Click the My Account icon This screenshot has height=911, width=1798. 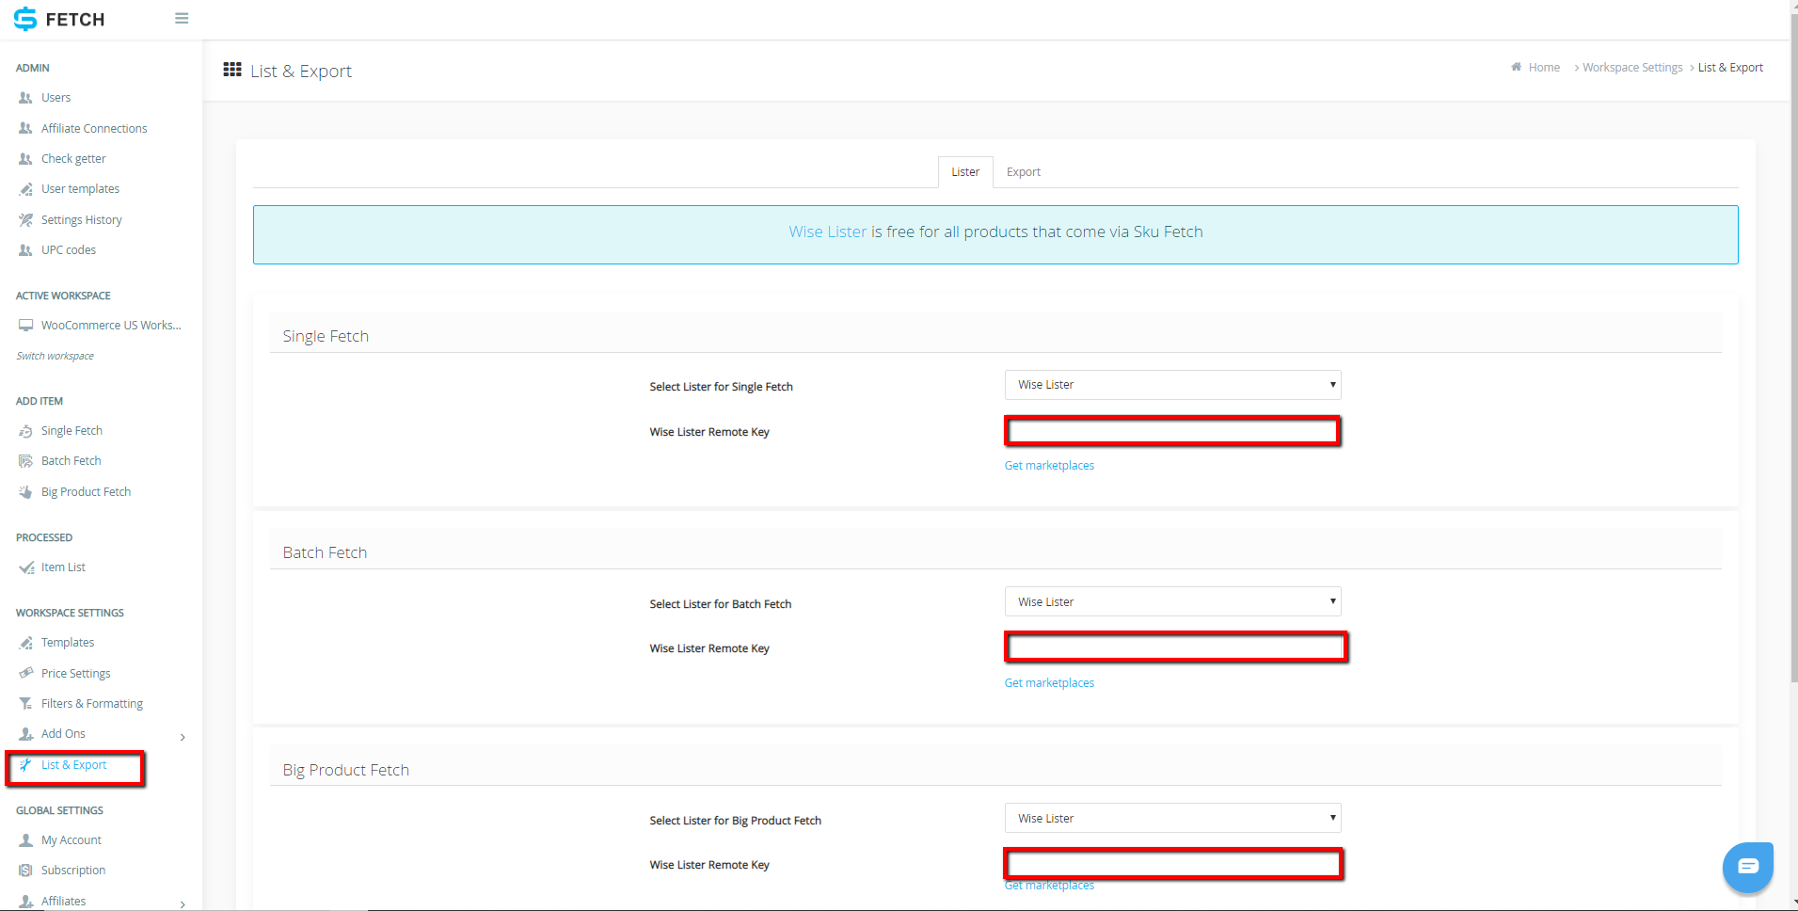tap(25, 840)
